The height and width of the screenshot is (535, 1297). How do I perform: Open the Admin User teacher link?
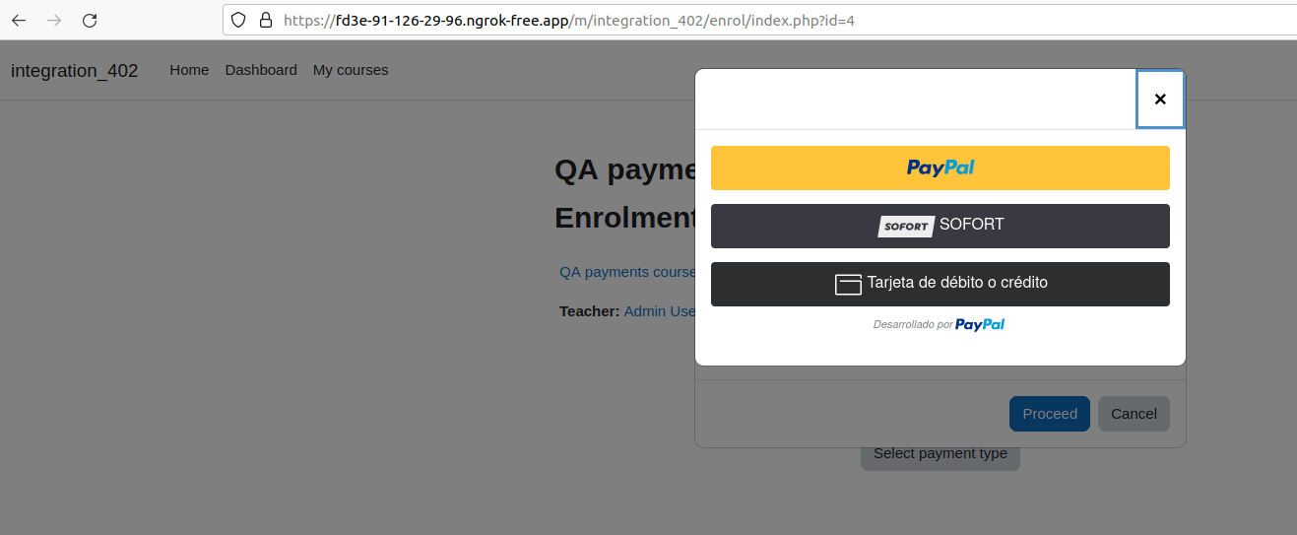click(660, 311)
